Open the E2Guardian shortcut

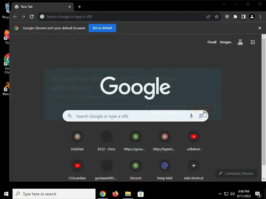[77, 170]
